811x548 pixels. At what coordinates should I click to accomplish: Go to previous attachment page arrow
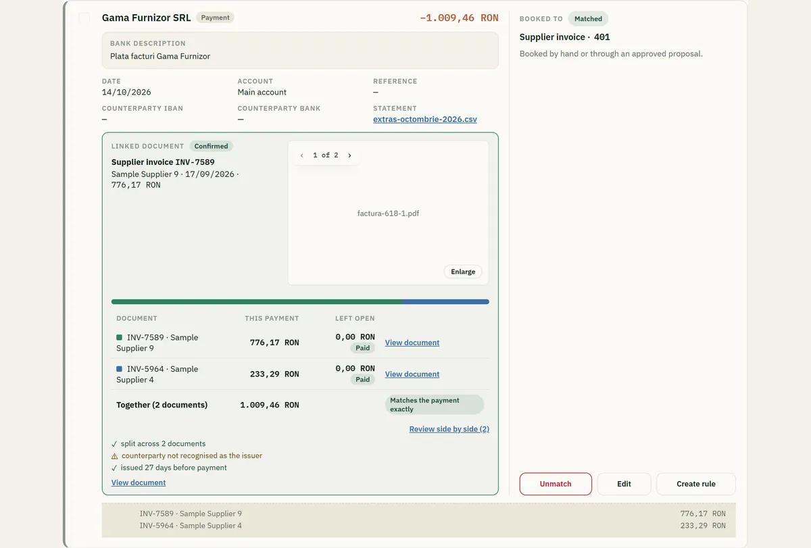coord(302,155)
